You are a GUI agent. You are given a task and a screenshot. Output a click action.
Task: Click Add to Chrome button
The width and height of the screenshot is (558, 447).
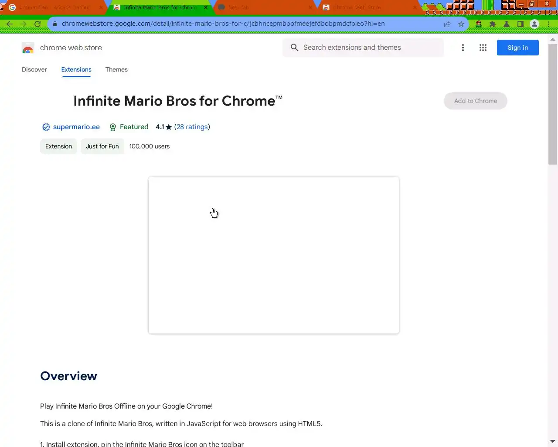(x=476, y=101)
